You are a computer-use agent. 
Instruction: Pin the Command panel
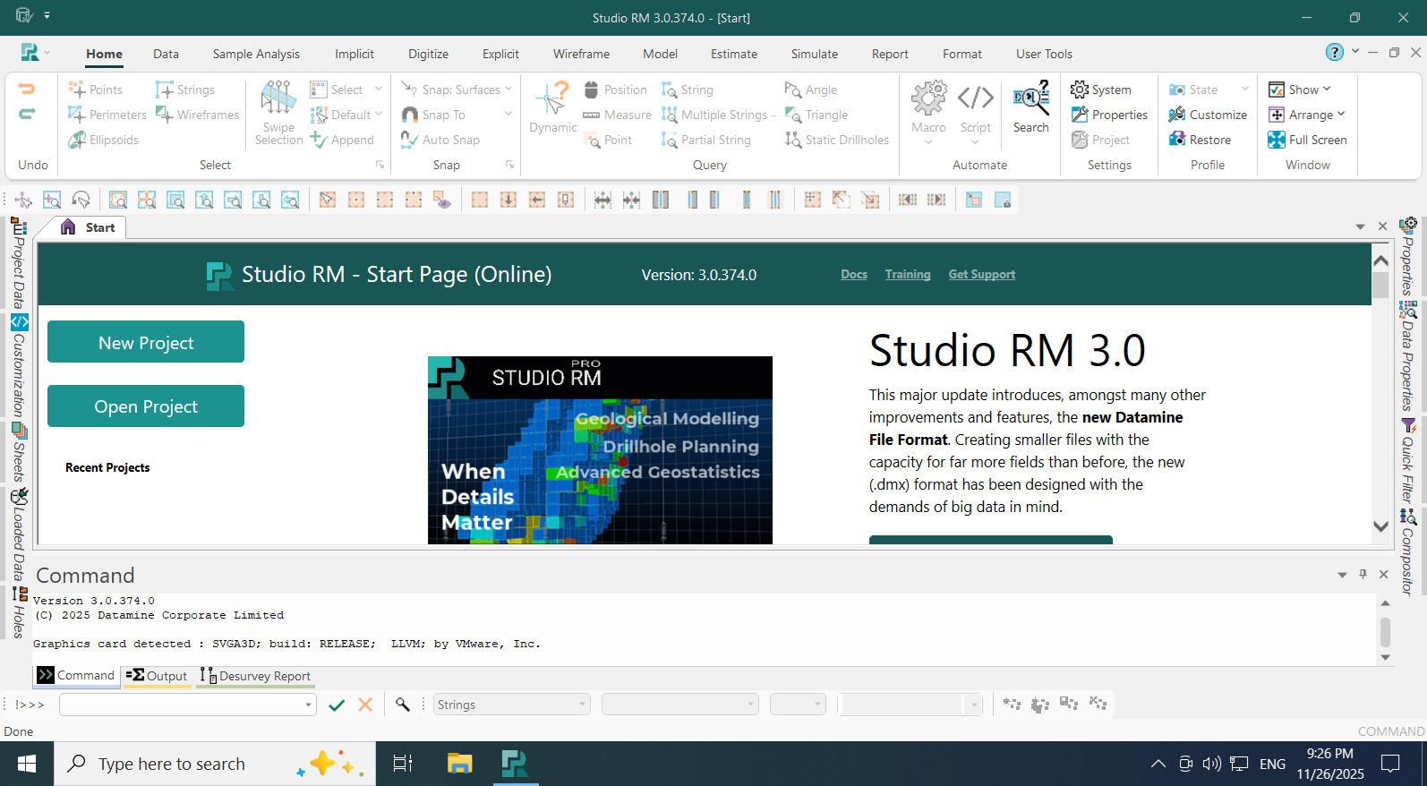click(x=1363, y=574)
